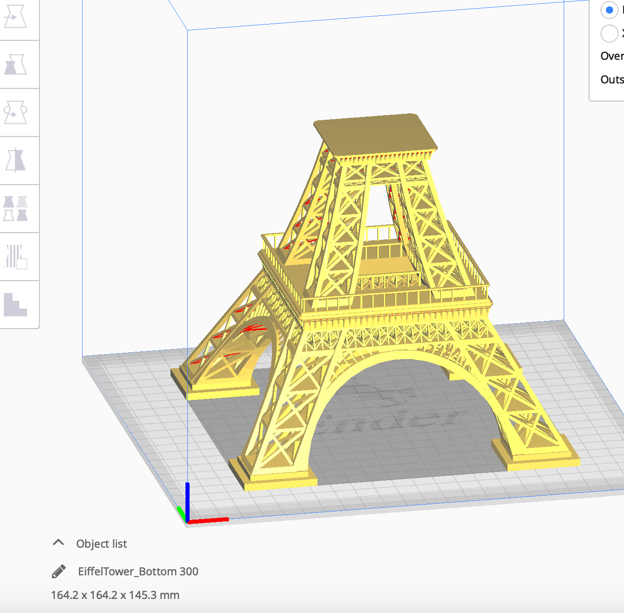
Task: Open the Per Model Settings tool
Action: (x=15, y=209)
